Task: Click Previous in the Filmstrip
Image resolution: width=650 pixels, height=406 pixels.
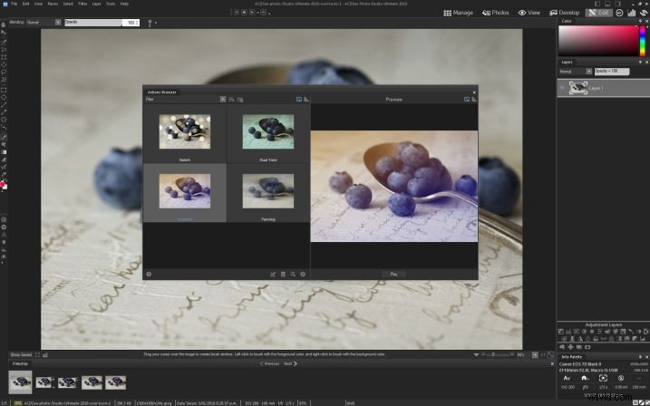Action: [x=269, y=363]
